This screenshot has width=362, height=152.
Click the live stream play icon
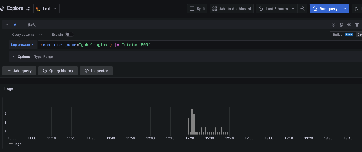(356, 9)
